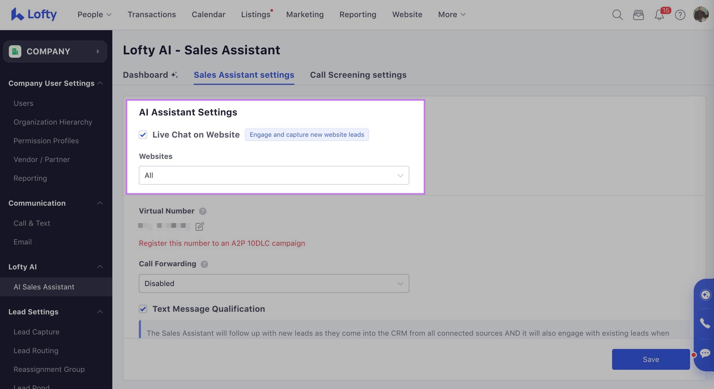This screenshot has width=714, height=389.
Task: Open the help question mark icon
Action: click(680, 15)
